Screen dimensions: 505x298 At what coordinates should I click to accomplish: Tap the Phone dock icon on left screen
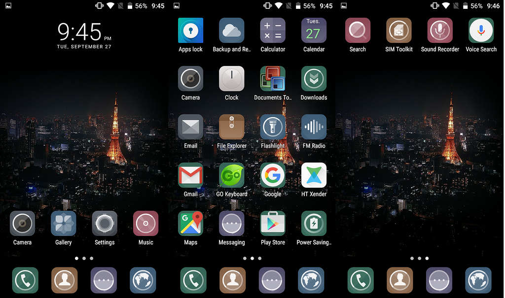point(25,280)
